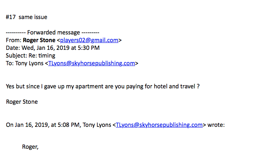
Task: Click the "Forwarded message" separator line
Action: pos(52,32)
